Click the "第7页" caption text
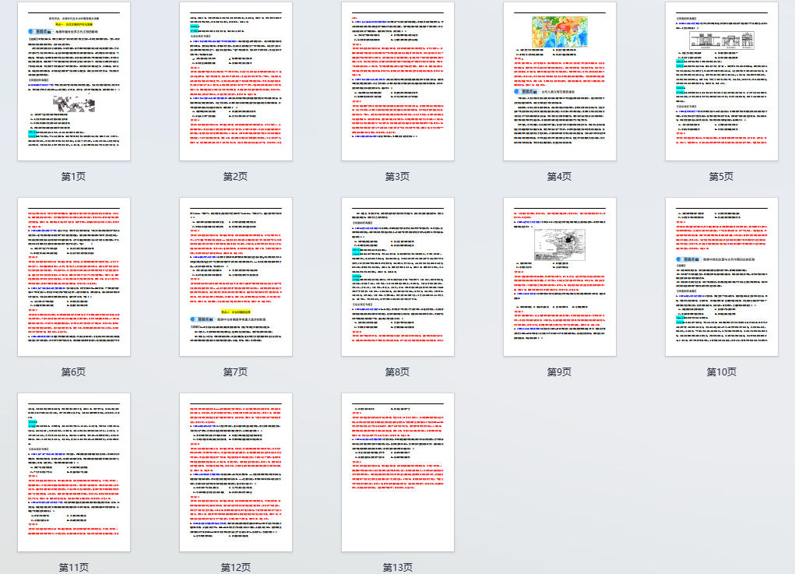The height and width of the screenshot is (574, 795). pos(236,372)
